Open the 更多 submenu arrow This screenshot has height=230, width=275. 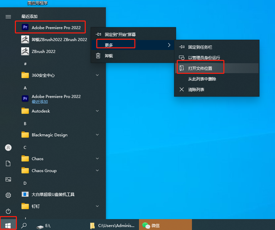tap(169, 45)
